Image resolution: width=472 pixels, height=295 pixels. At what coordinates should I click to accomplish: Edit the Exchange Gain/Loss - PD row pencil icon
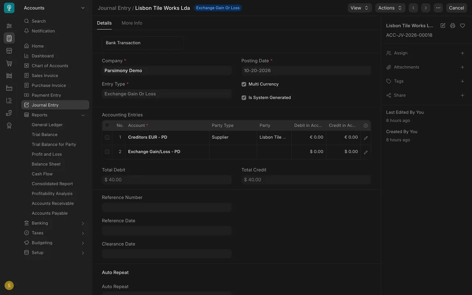(x=366, y=152)
